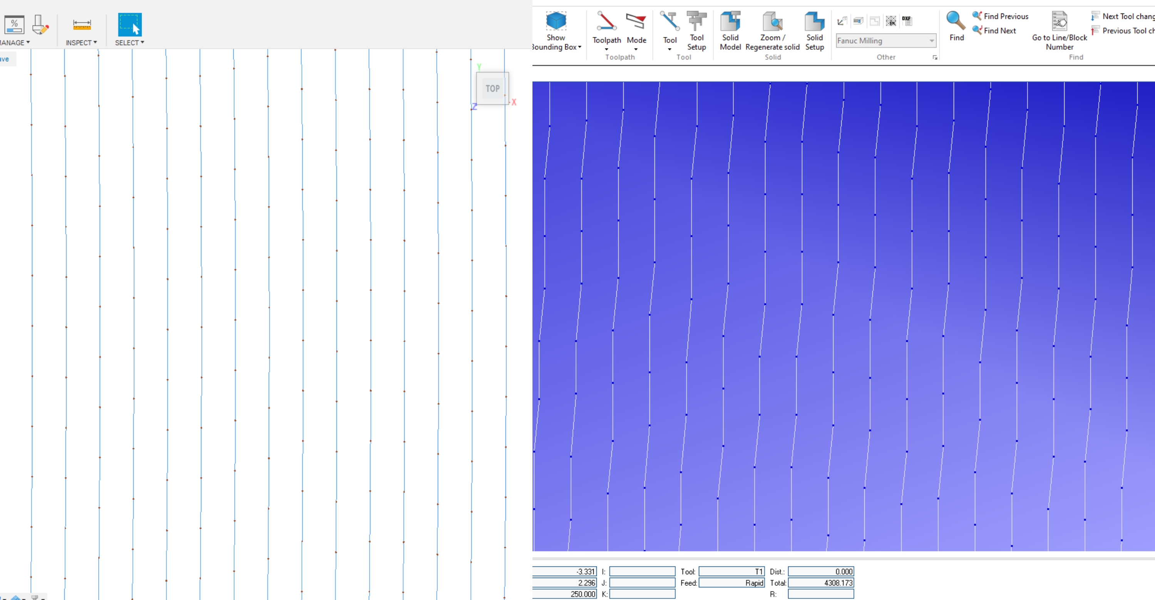Screen dimensions: 1155x600
Task: Click the Show Bounding Box icon
Action: click(x=556, y=21)
